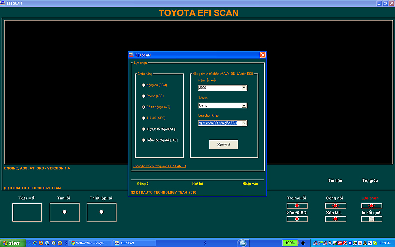The height and width of the screenshot is (247, 395).
Task: Click the Nhập vào button
Action: [x=250, y=184]
